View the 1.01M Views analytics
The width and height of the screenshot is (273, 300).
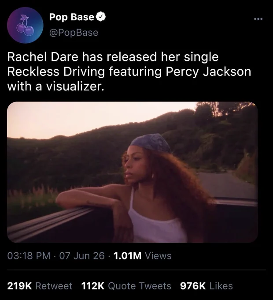click(x=142, y=256)
